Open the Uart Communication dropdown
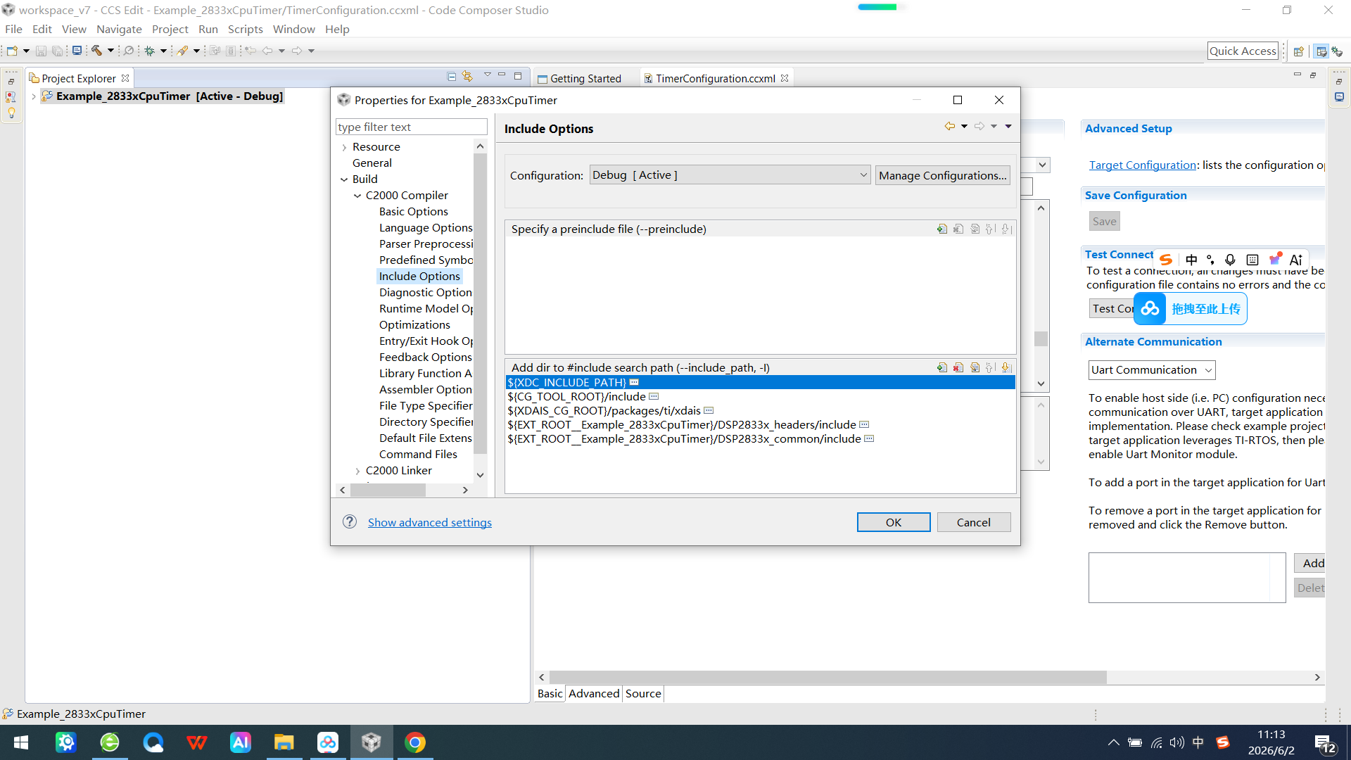The image size is (1351, 760). point(1152,370)
